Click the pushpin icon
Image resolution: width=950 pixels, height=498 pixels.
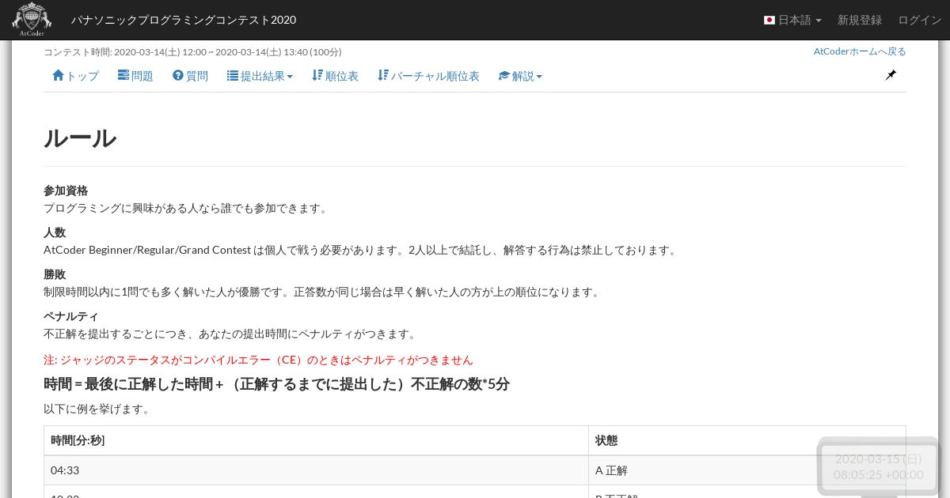coord(891,75)
